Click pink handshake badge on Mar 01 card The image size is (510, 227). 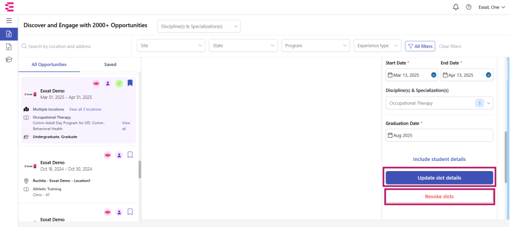pos(96,84)
